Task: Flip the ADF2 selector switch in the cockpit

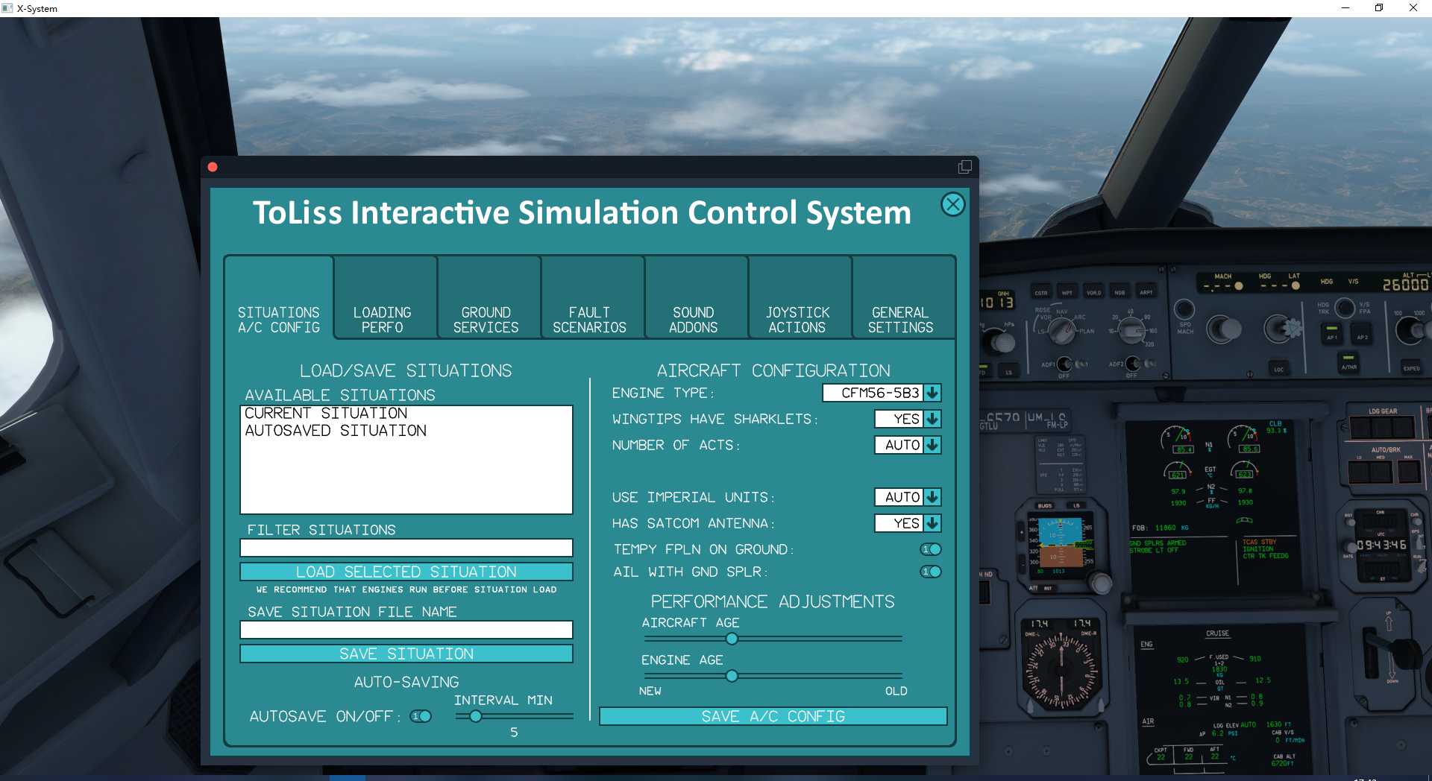Action: pyautogui.click(x=1132, y=364)
